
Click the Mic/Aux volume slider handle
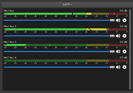tap(112, 20)
